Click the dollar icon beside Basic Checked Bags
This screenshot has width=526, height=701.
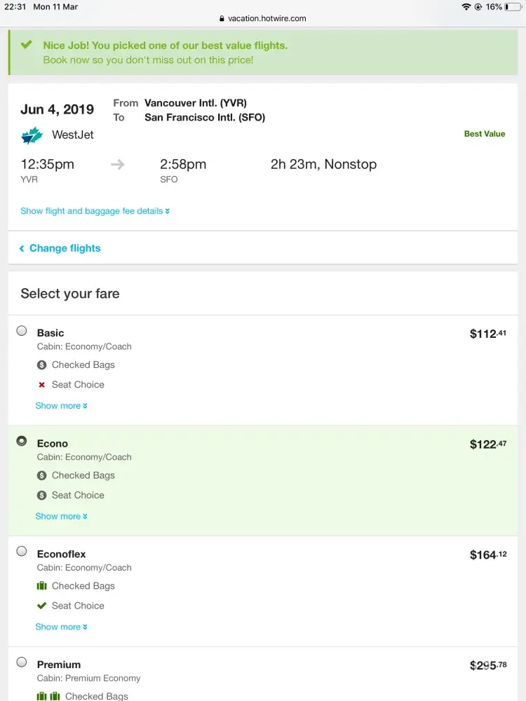point(42,365)
